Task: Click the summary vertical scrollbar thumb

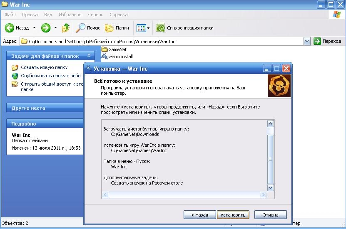Action: point(271,159)
